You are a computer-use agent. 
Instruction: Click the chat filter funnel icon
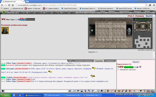(x=78, y=91)
